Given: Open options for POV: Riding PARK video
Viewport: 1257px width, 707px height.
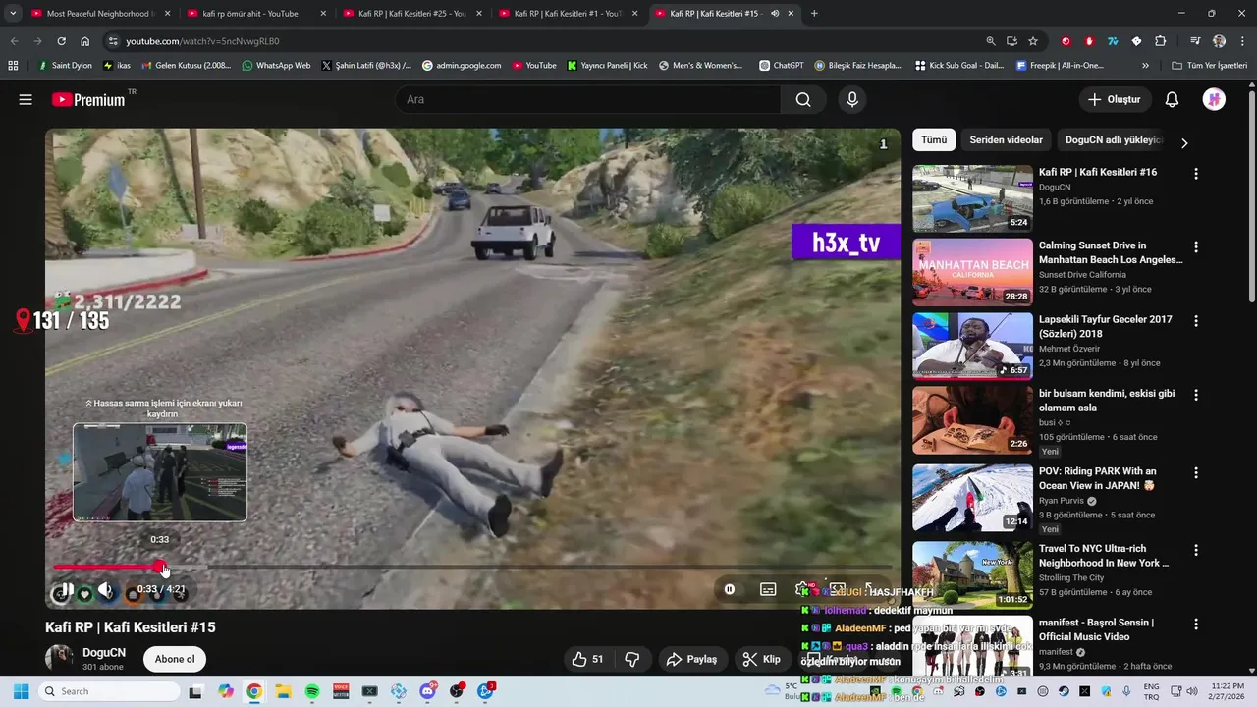Looking at the screenshot, I should (1196, 472).
